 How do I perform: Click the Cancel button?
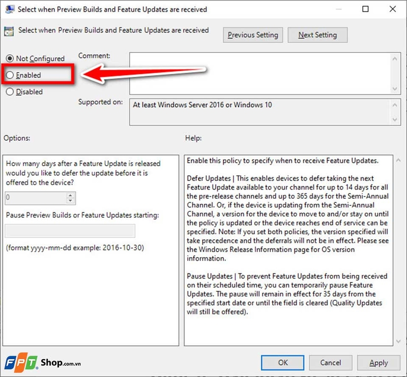tap(330, 362)
